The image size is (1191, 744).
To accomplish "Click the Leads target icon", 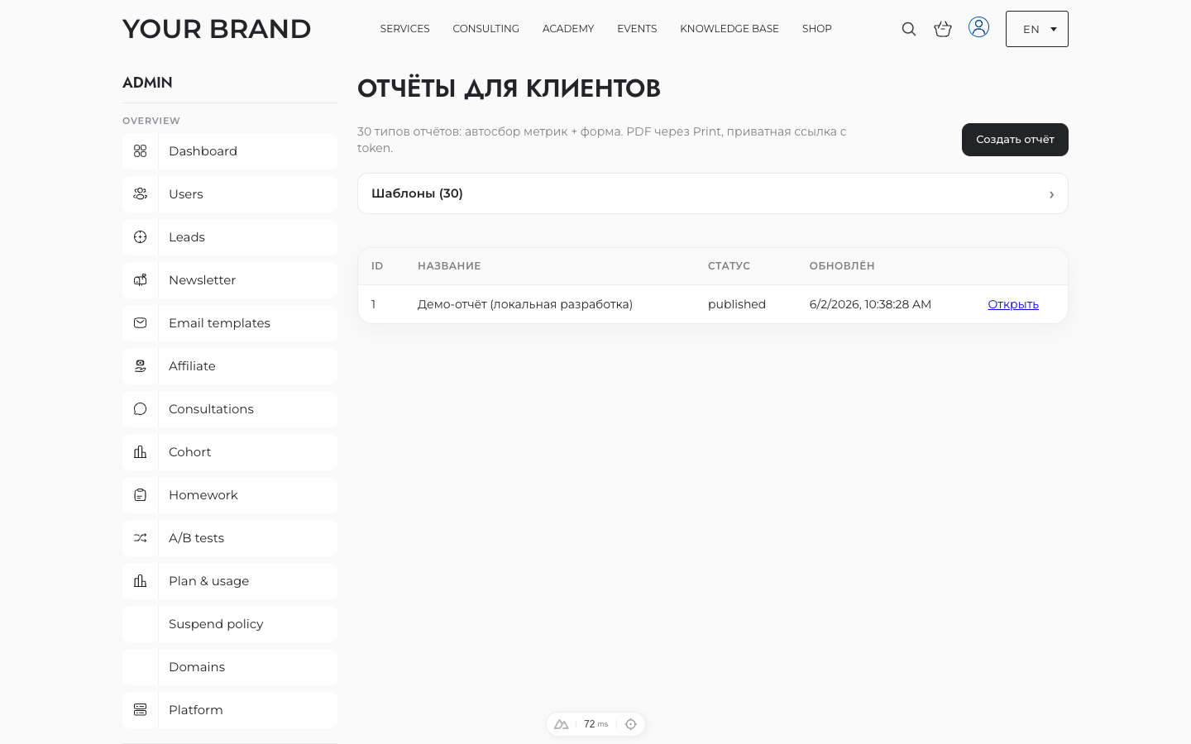I will click(x=141, y=237).
